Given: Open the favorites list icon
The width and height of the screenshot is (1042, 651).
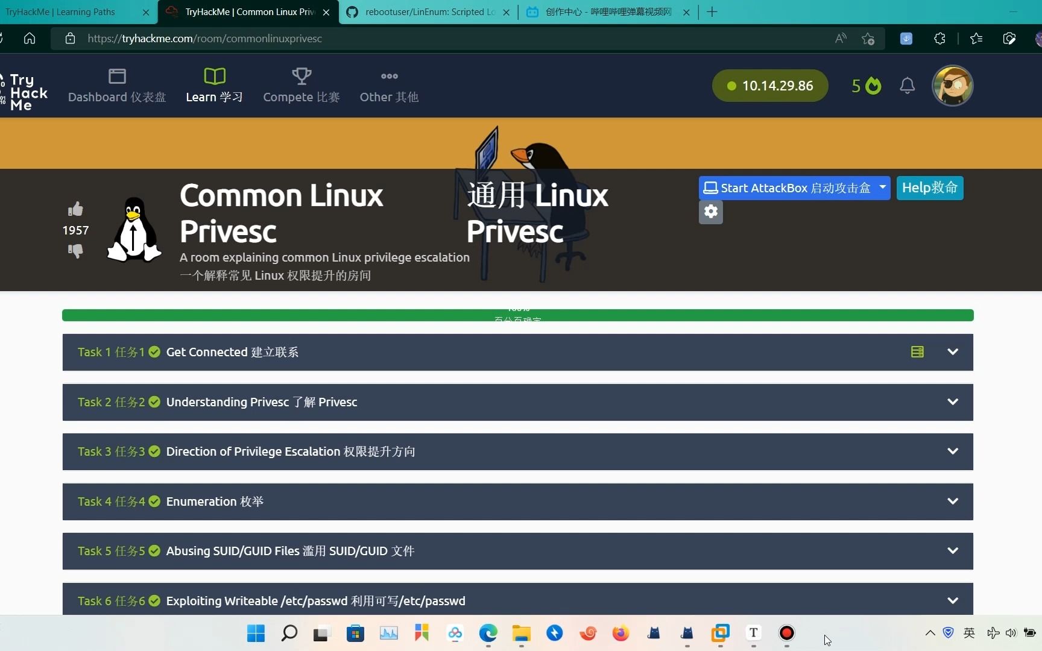Looking at the screenshot, I should tap(976, 39).
